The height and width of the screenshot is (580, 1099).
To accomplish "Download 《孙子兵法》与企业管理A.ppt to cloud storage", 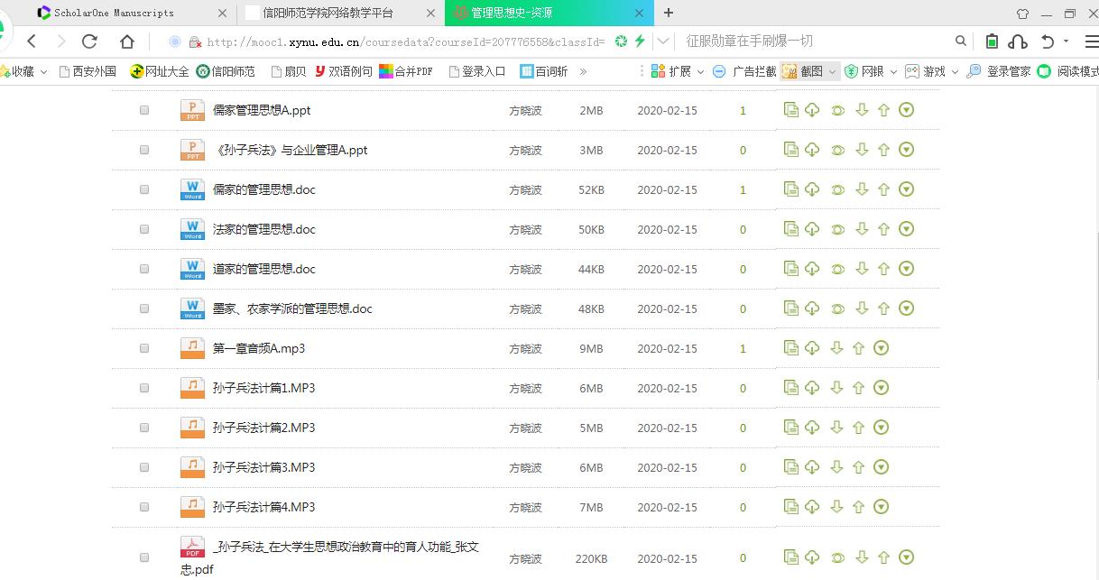I will [812, 149].
